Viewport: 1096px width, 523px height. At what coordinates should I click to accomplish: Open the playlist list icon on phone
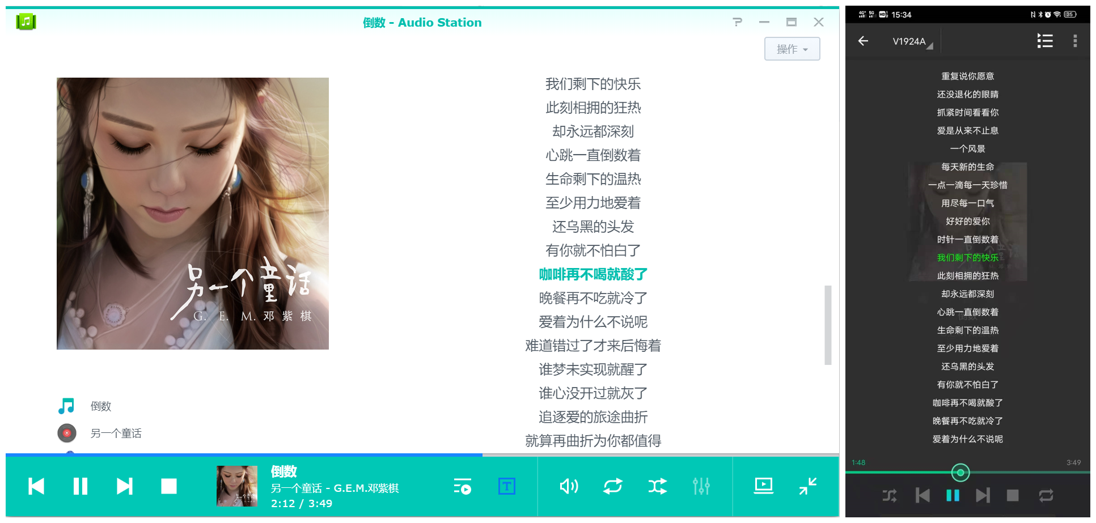[1045, 41]
